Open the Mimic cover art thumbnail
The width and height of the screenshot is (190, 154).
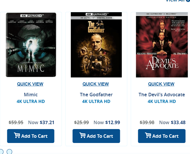tap(31, 45)
